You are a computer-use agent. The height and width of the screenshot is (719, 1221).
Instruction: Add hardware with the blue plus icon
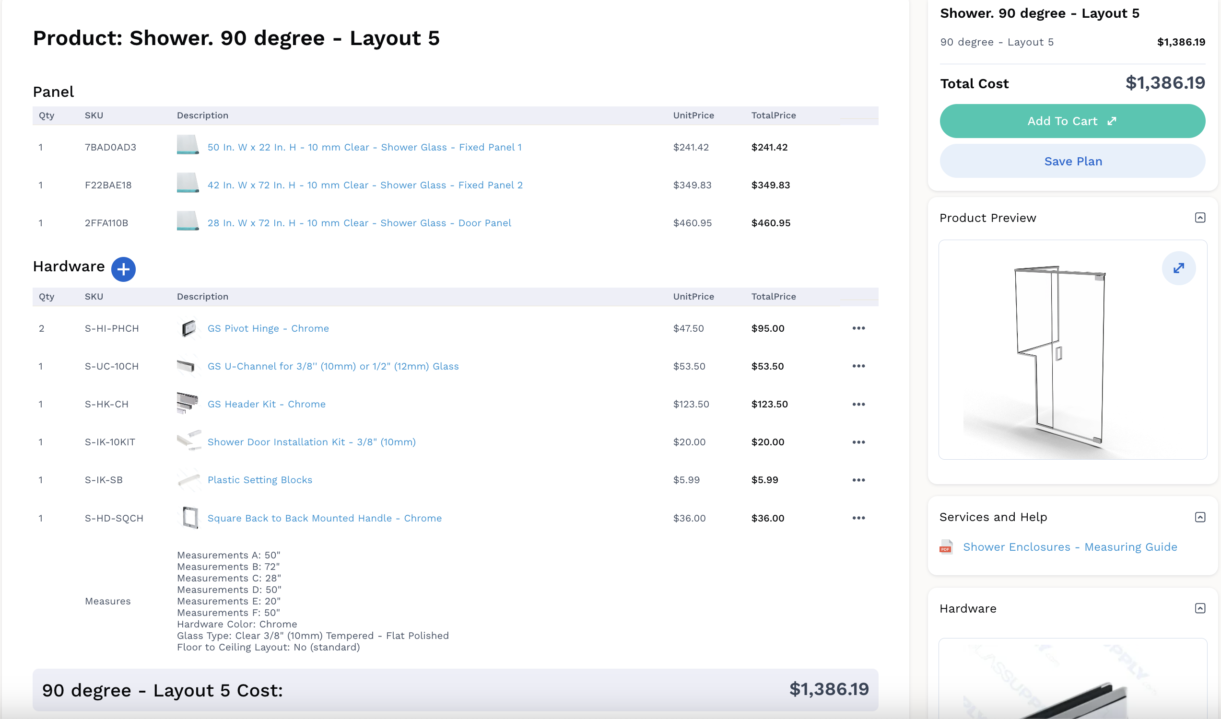(123, 269)
